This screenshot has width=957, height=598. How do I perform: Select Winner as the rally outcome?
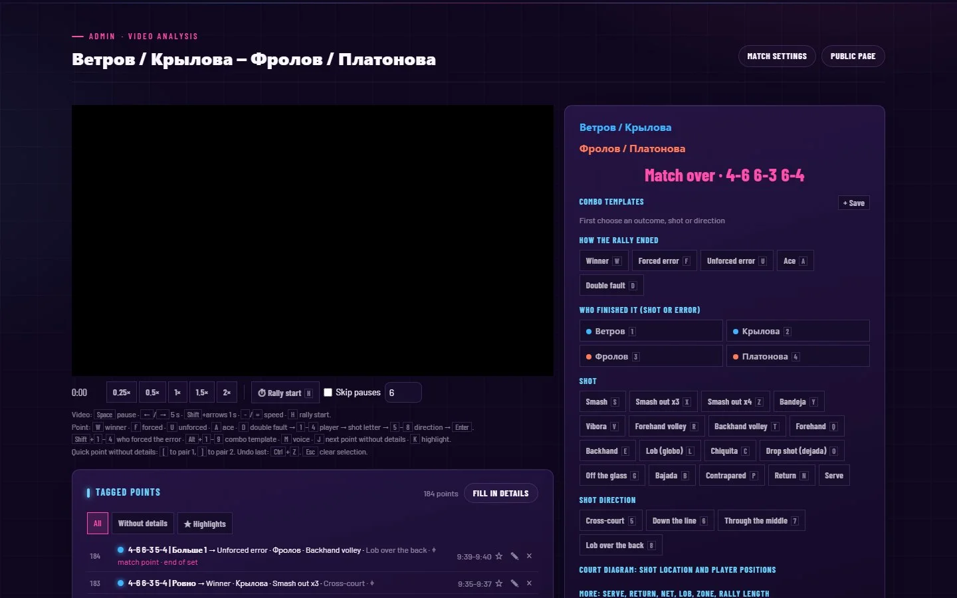(x=603, y=261)
